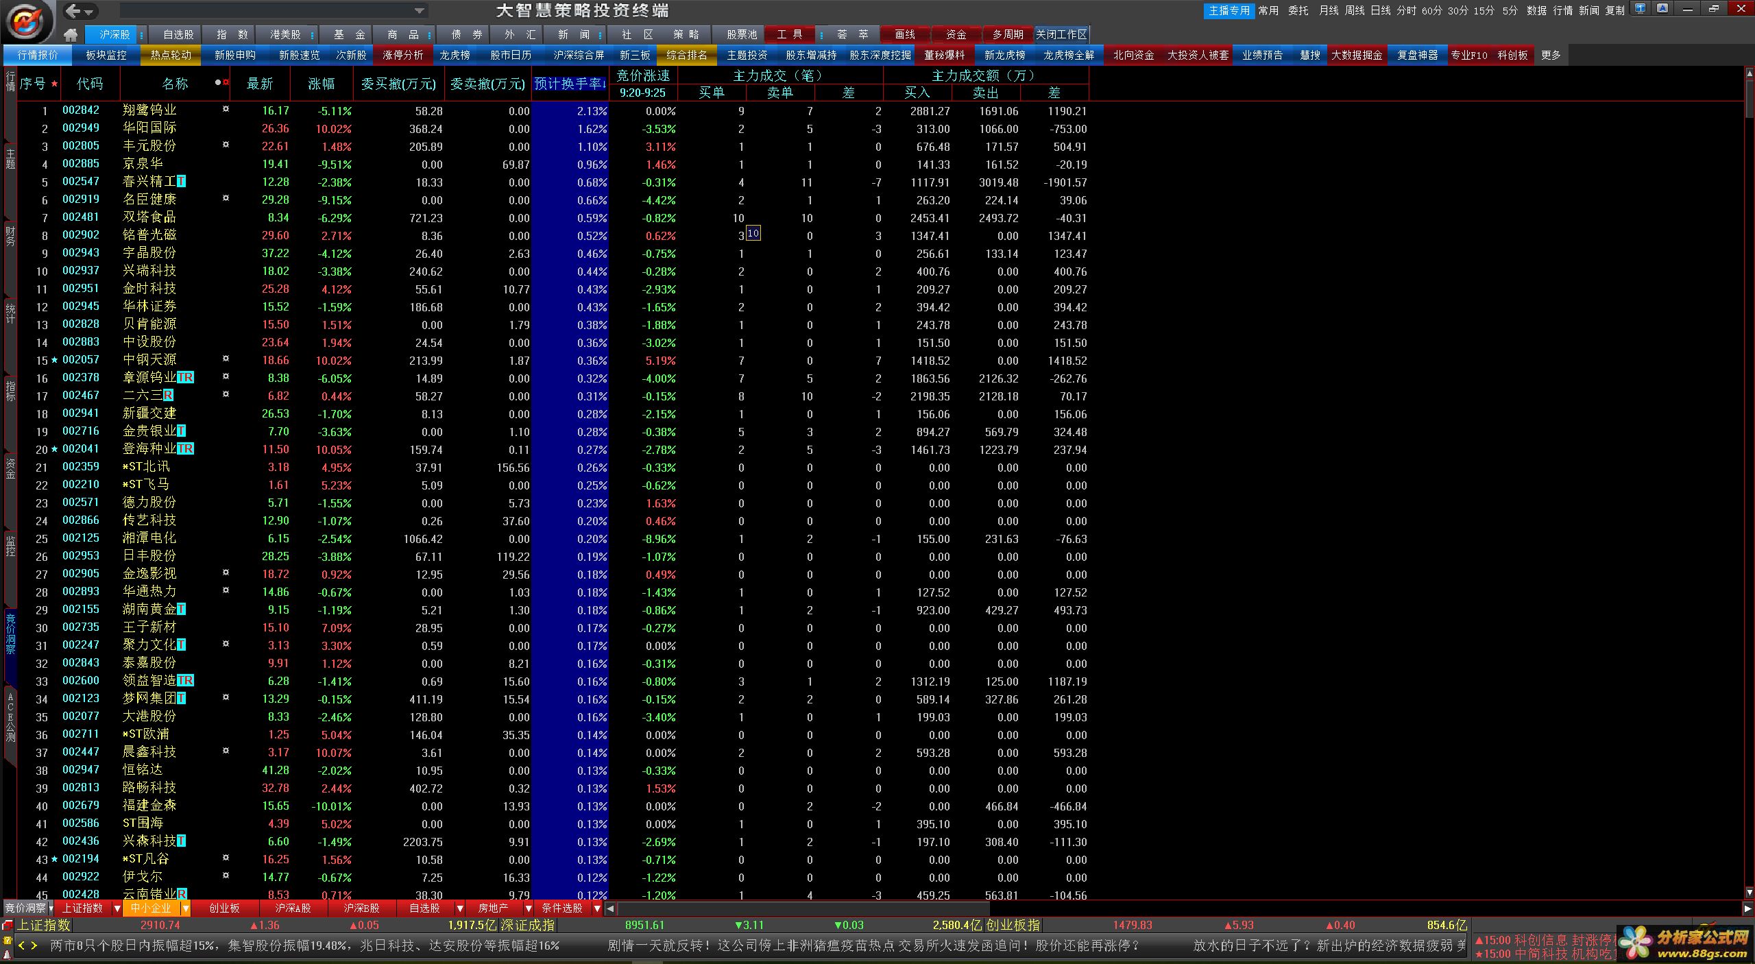Expand the 中小企业 tab dropdown arrow

tap(185, 908)
